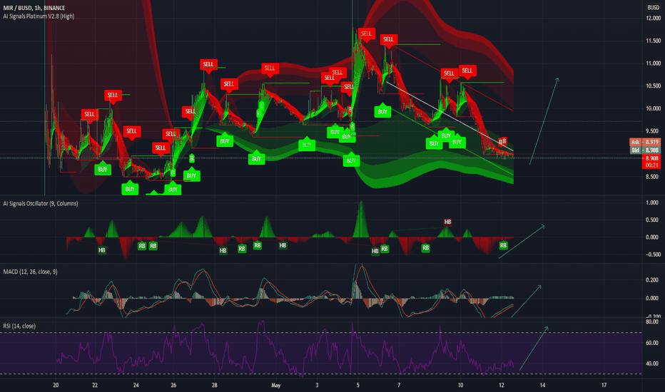Select the AI Signals Platinum V2.8 (High) indicator label
Viewport: 665px width, 392px height.
click(x=39, y=16)
